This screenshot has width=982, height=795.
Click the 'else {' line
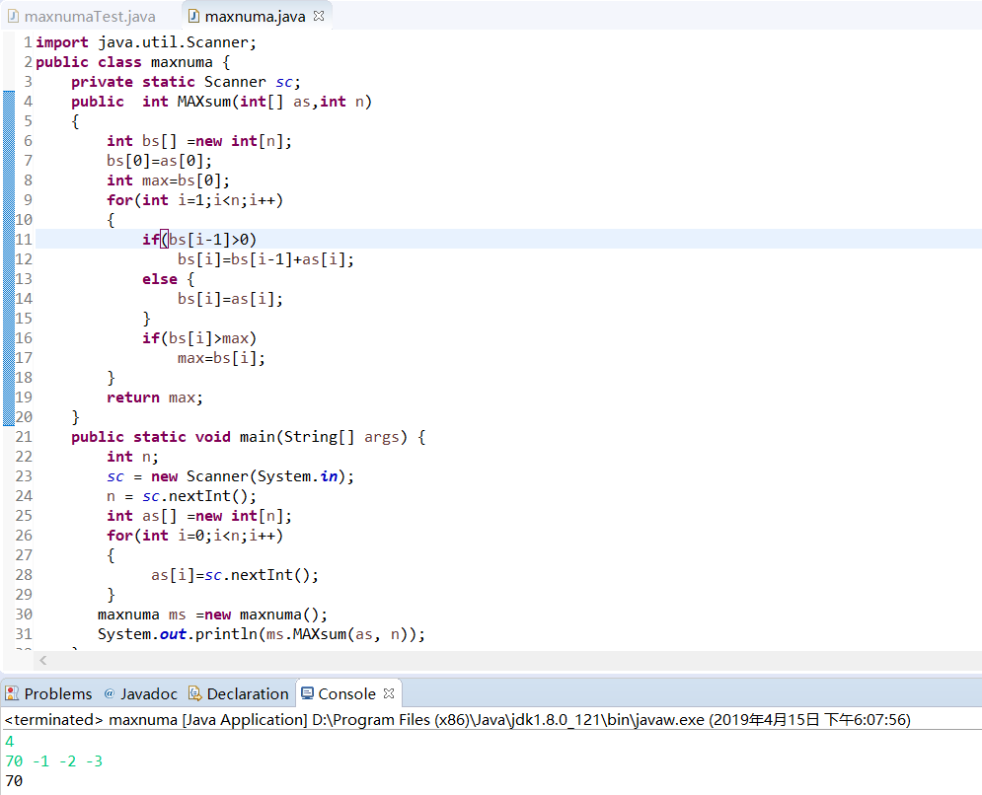coord(169,279)
